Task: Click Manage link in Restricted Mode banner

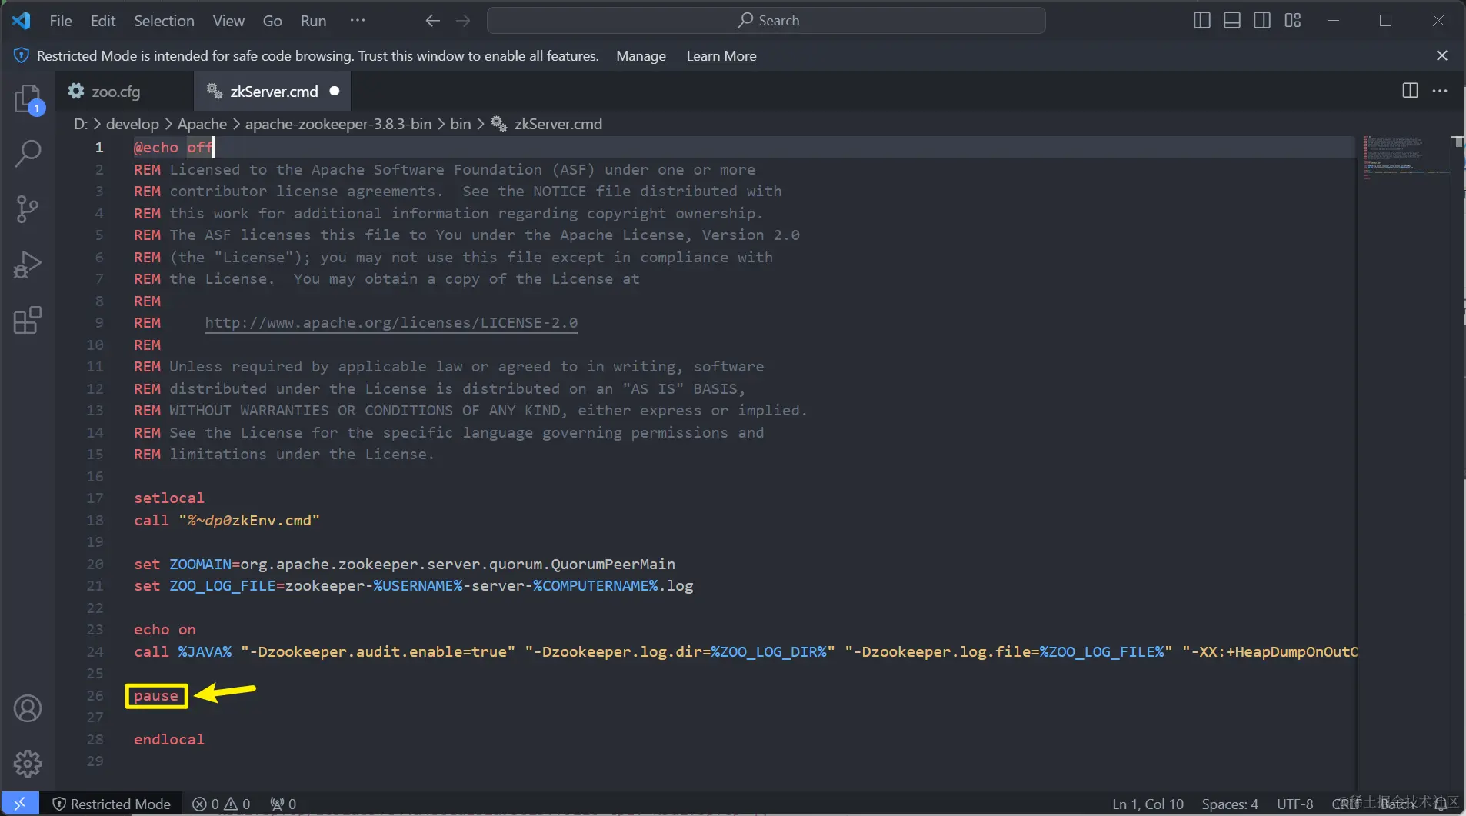Action: 641,55
